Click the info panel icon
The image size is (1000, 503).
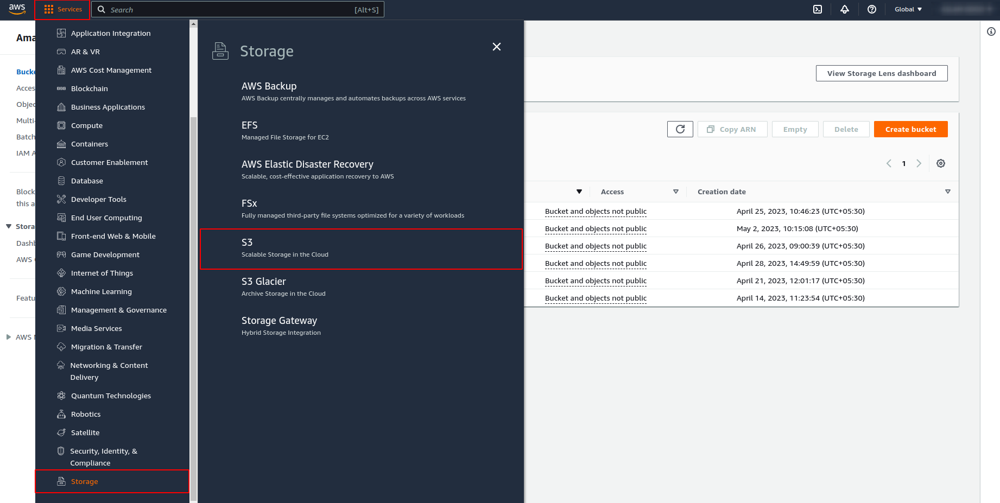point(991,31)
